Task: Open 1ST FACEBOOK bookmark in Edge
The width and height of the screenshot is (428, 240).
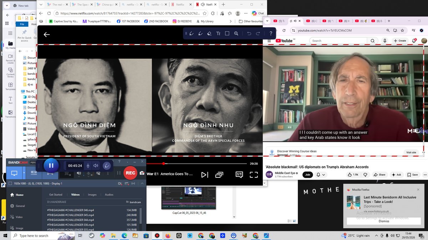Action: coord(128,21)
